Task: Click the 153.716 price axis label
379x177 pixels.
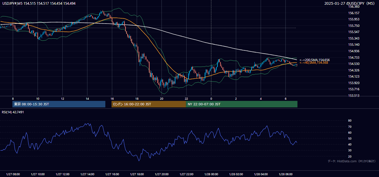Action: (x=354, y=89)
